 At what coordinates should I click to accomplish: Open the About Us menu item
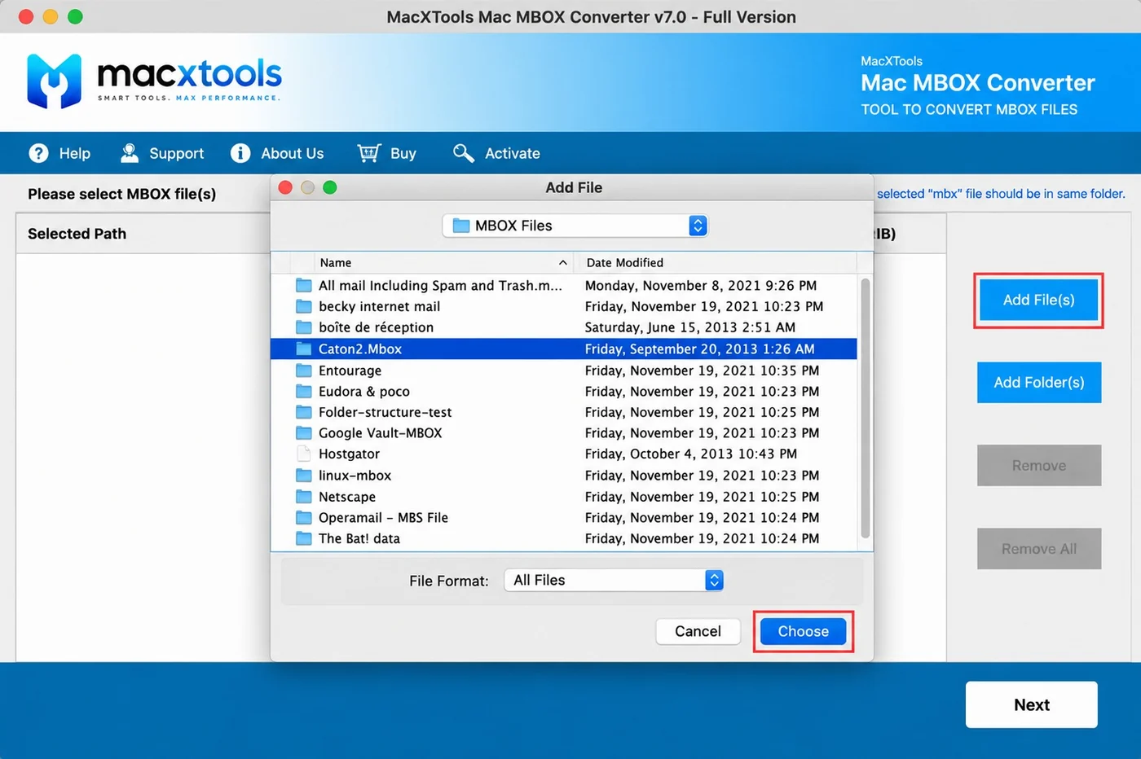(x=277, y=153)
